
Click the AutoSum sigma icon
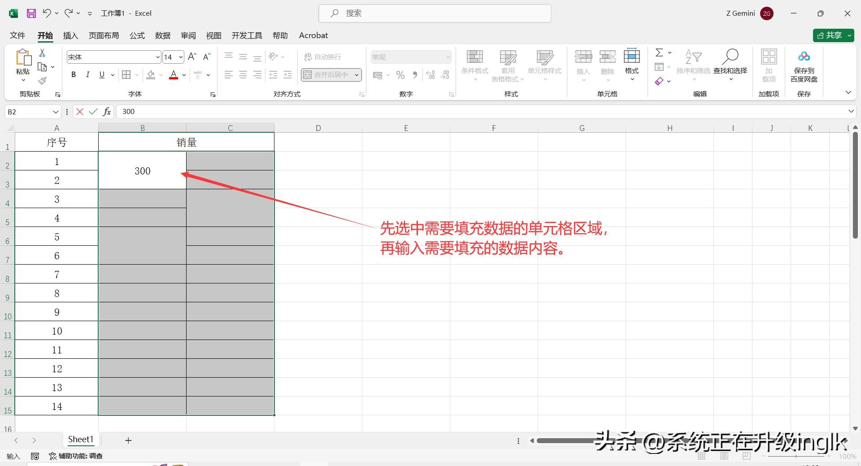coord(659,53)
